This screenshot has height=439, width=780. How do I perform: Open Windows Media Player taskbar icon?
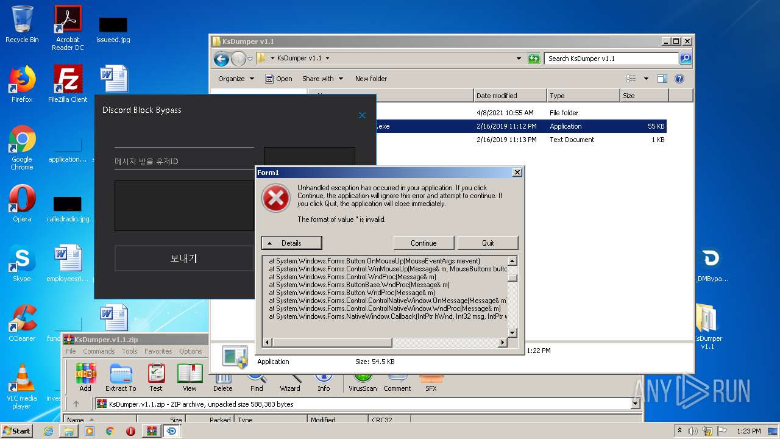point(90,431)
